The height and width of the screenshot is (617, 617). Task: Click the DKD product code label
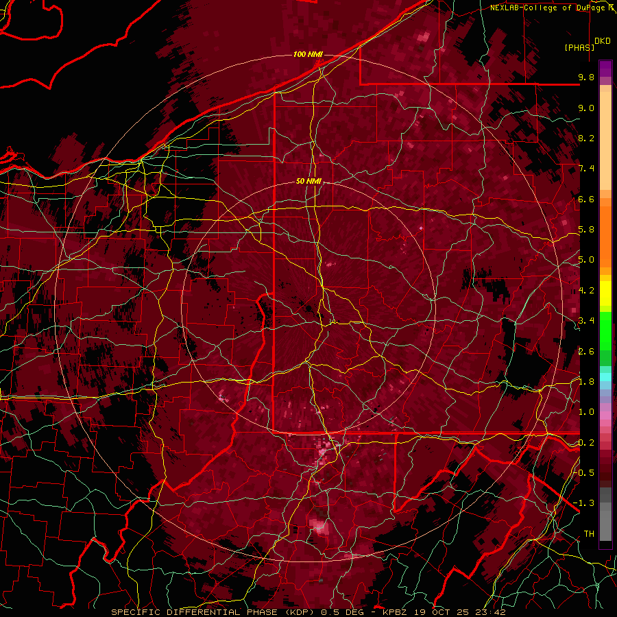point(602,41)
